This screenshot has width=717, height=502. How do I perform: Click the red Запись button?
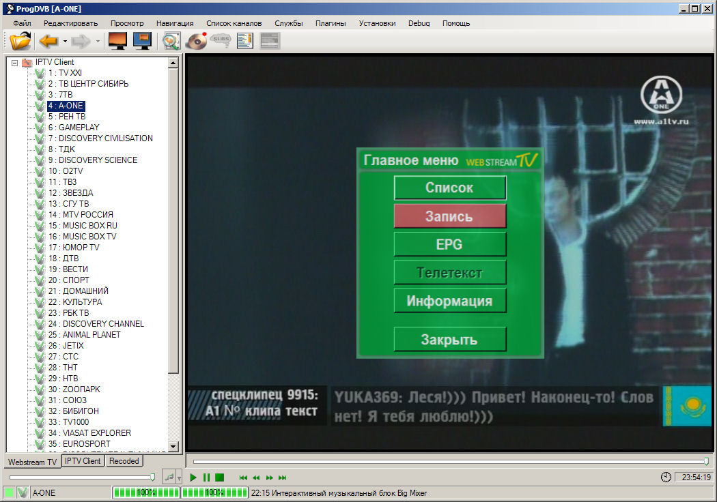[x=450, y=216]
